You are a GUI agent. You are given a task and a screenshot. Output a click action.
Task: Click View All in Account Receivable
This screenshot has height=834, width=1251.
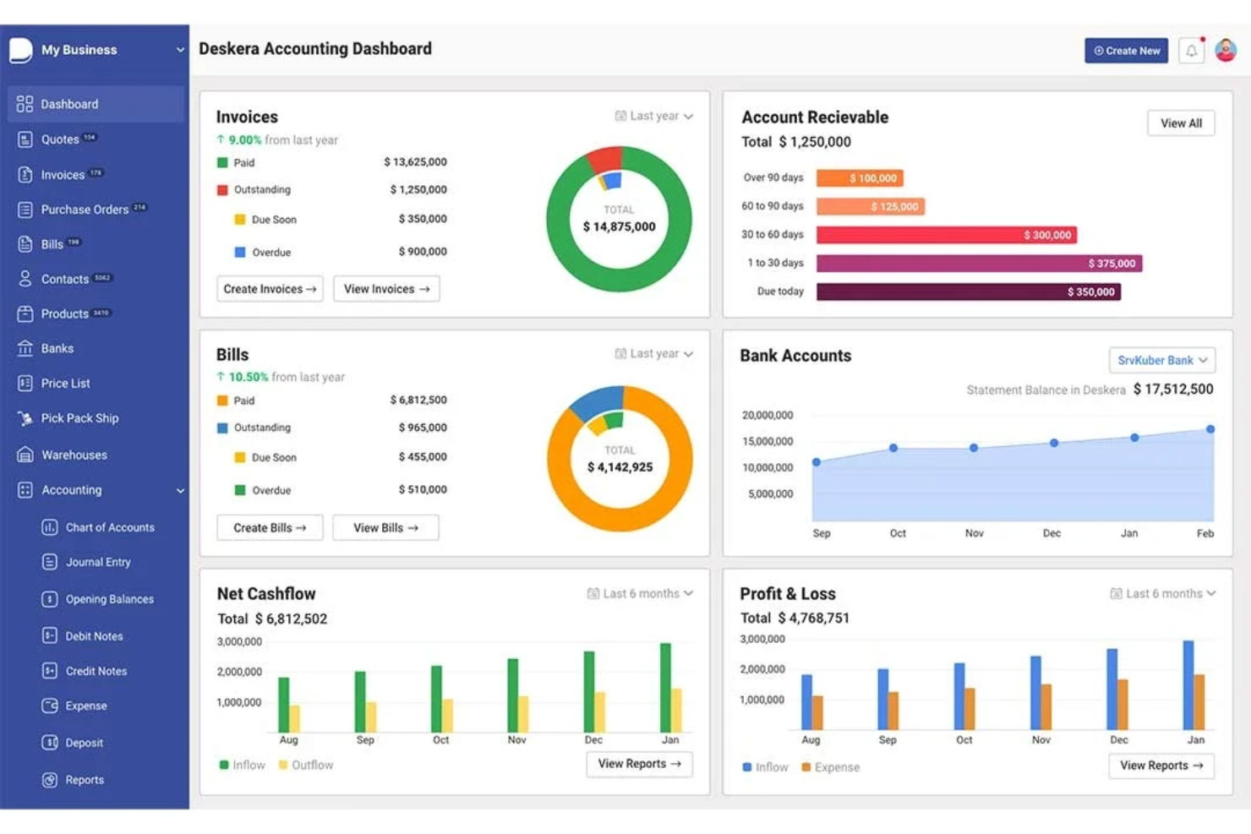point(1180,123)
